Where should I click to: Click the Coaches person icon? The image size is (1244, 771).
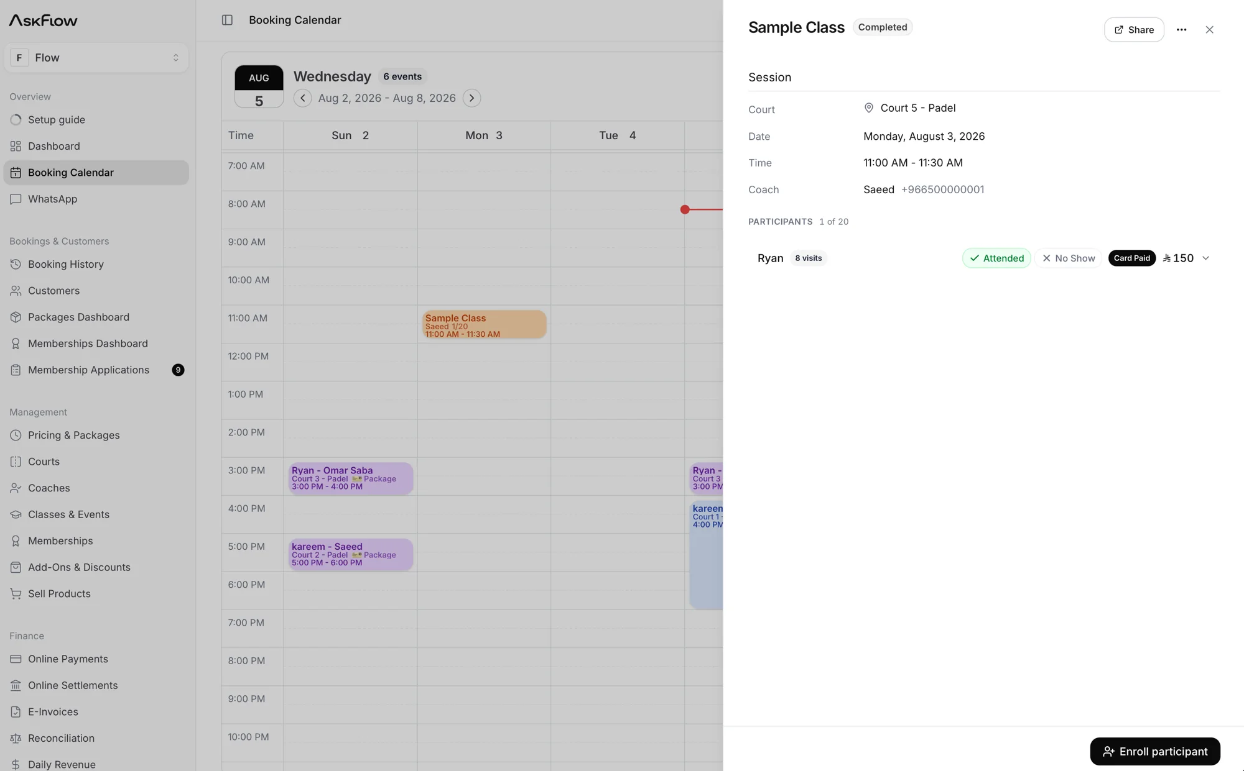[16, 488]
